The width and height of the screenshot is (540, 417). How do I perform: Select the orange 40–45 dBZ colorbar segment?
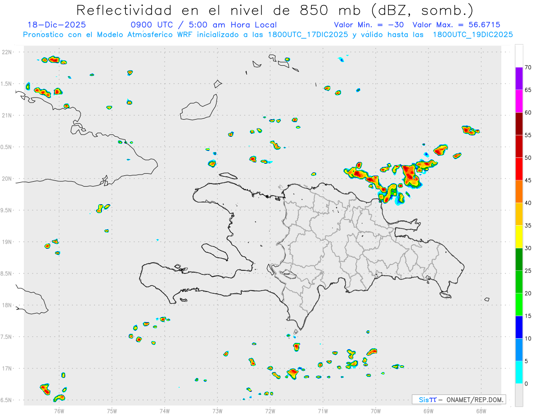(x=519, y=192)
